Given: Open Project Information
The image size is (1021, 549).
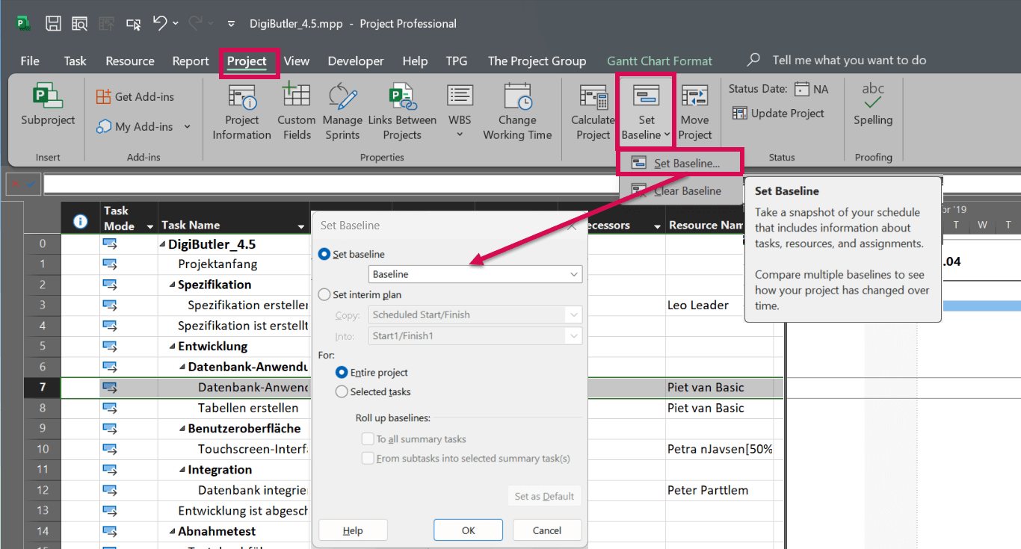Looking at the screenshot, I should (241, 111).
